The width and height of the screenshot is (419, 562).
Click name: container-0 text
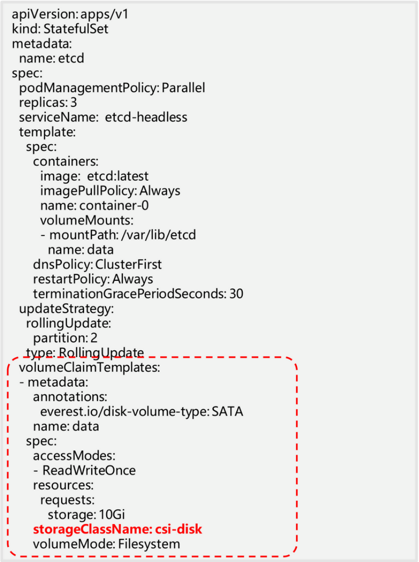94,205
